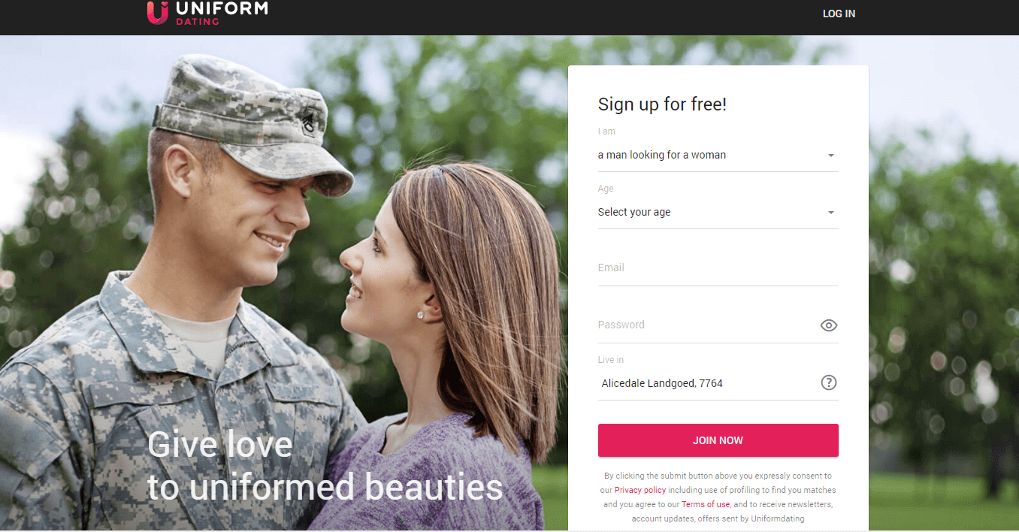Toggle password visibility eye icon
The width and height of the screenshot is (1019, 532).
828,325
